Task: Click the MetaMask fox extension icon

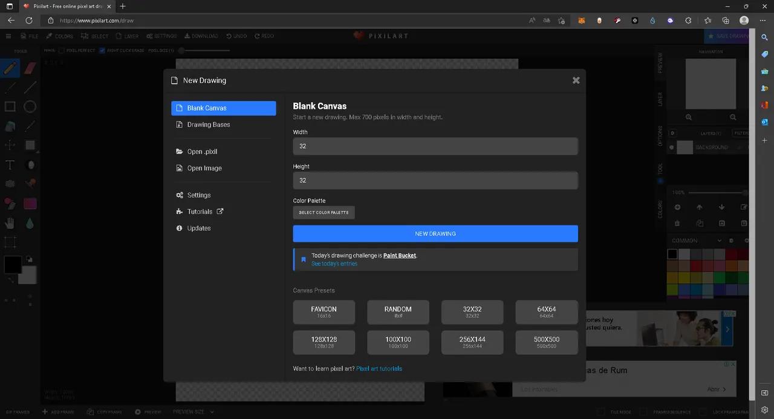Action: point(581,21)
